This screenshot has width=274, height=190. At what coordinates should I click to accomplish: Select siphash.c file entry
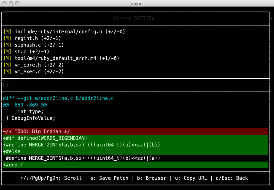pos(34,45)
